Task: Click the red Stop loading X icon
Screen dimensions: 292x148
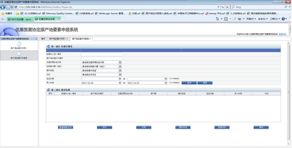Action: click(227, 7)
